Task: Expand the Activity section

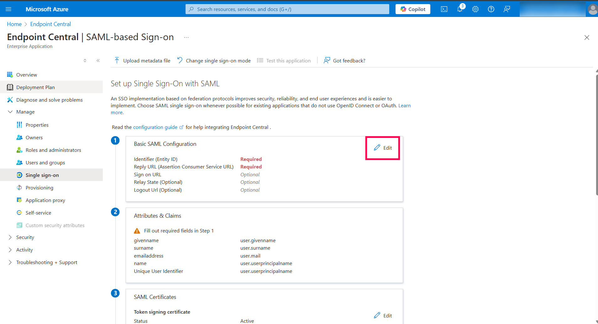Action: tap(10, 250)
